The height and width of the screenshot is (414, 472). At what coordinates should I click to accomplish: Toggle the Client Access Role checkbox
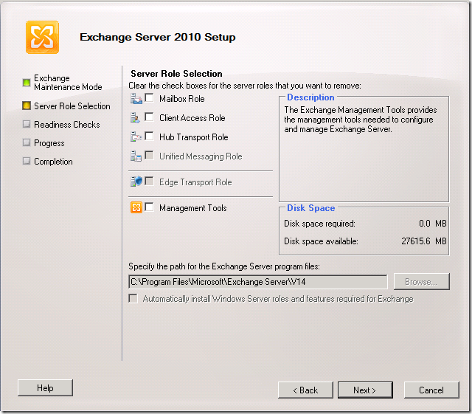tap(149, 117)
